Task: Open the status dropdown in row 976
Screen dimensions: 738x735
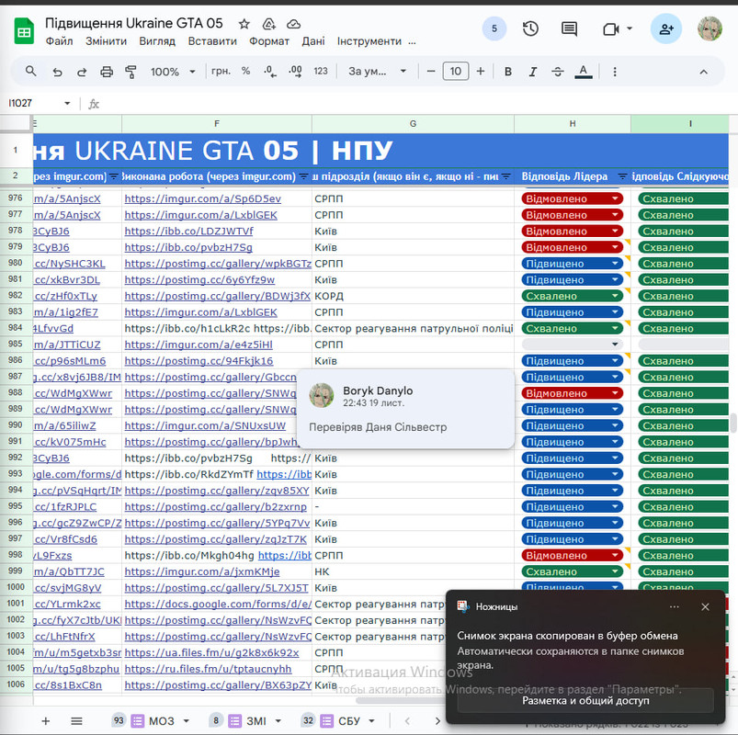Action: pyautogui.click(x=615, y=198)
